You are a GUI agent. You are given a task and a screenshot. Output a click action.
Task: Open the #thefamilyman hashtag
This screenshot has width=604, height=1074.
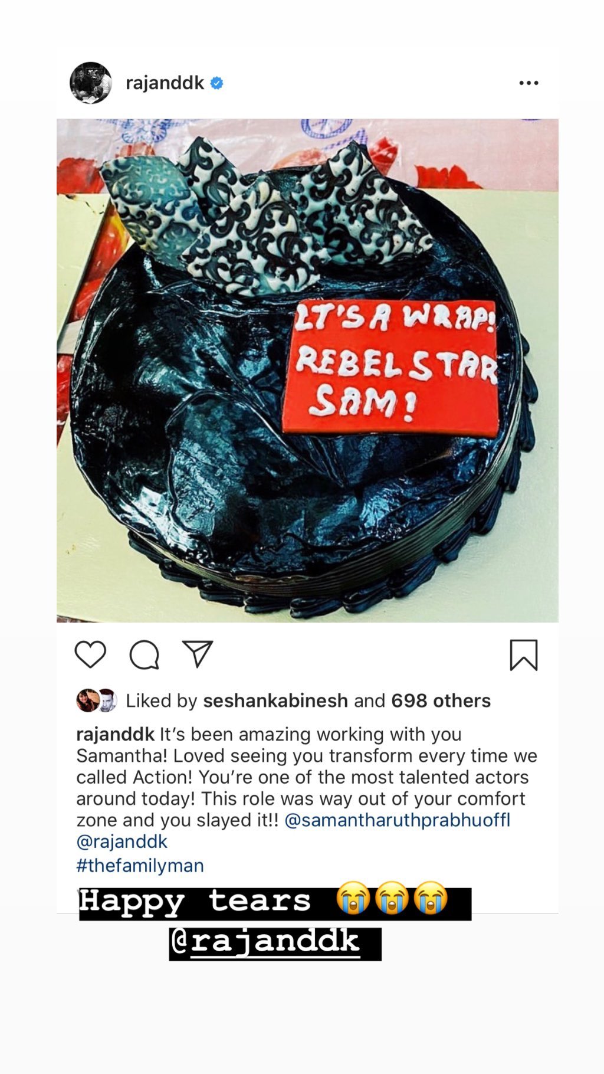point(140,866)
